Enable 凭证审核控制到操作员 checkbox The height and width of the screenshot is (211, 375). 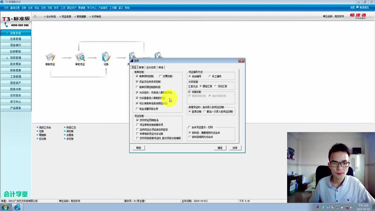tap(137, 125)
